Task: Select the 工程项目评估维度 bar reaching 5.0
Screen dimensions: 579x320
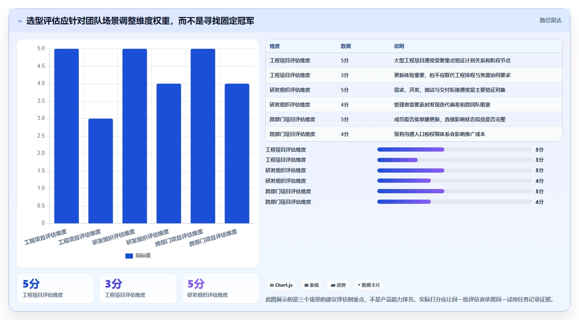Action: point(67,136)
